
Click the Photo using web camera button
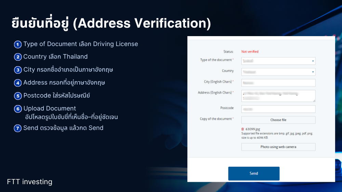pyautogui.click(x=278, y=147)
